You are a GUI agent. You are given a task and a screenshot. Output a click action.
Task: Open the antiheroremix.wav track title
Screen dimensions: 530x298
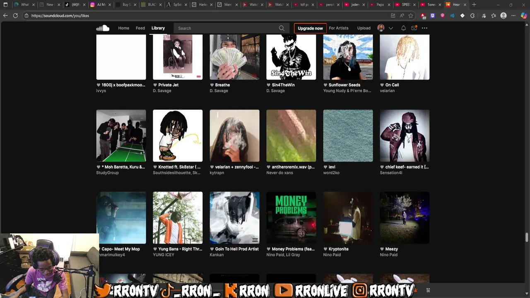[x=293, y=167]
